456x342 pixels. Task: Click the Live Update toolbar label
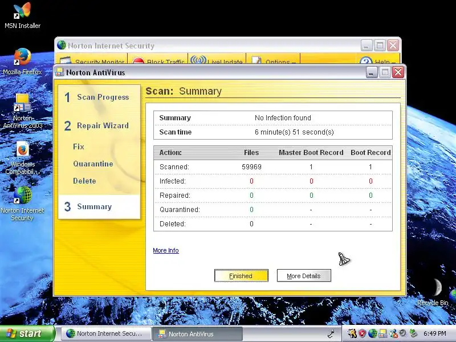tap(225, 62)
